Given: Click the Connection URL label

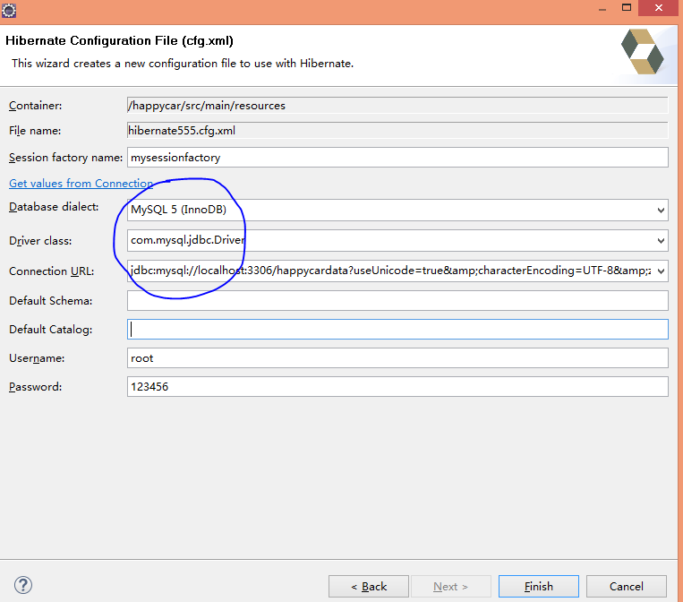Looking at the screenshot, I should click(x=51, y=271).
